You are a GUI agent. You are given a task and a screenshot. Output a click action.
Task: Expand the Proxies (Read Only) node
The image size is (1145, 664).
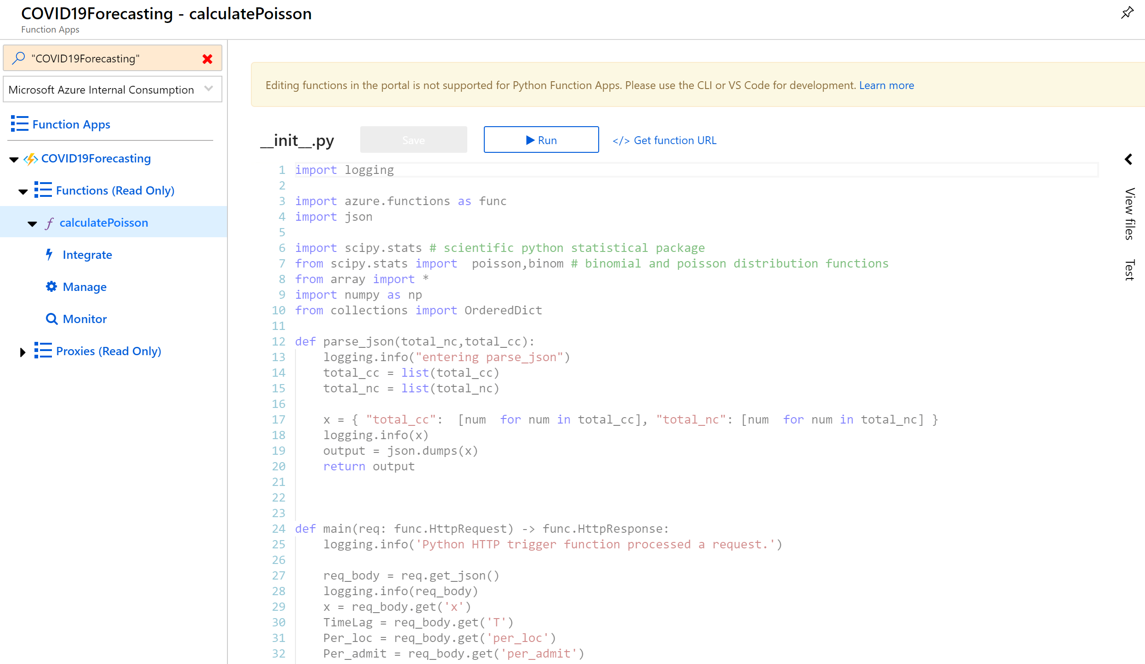tap(23, 352)
